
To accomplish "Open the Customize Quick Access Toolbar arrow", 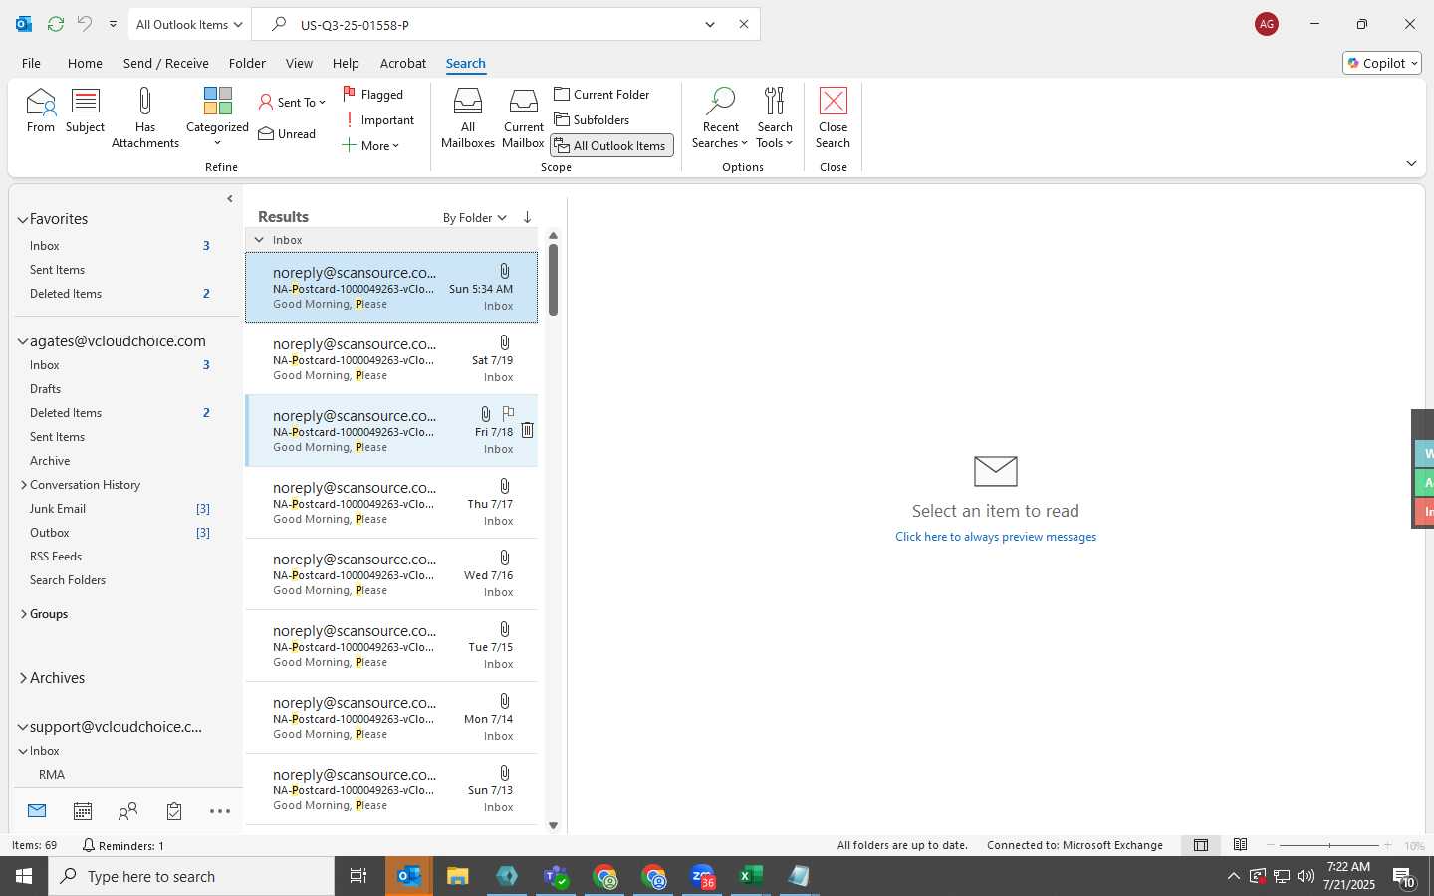I will pyautogui.click(x=113, y=24).
